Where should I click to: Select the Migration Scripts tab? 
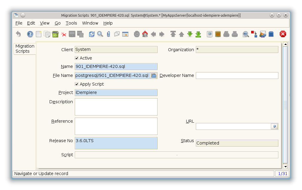coord(25,48)
